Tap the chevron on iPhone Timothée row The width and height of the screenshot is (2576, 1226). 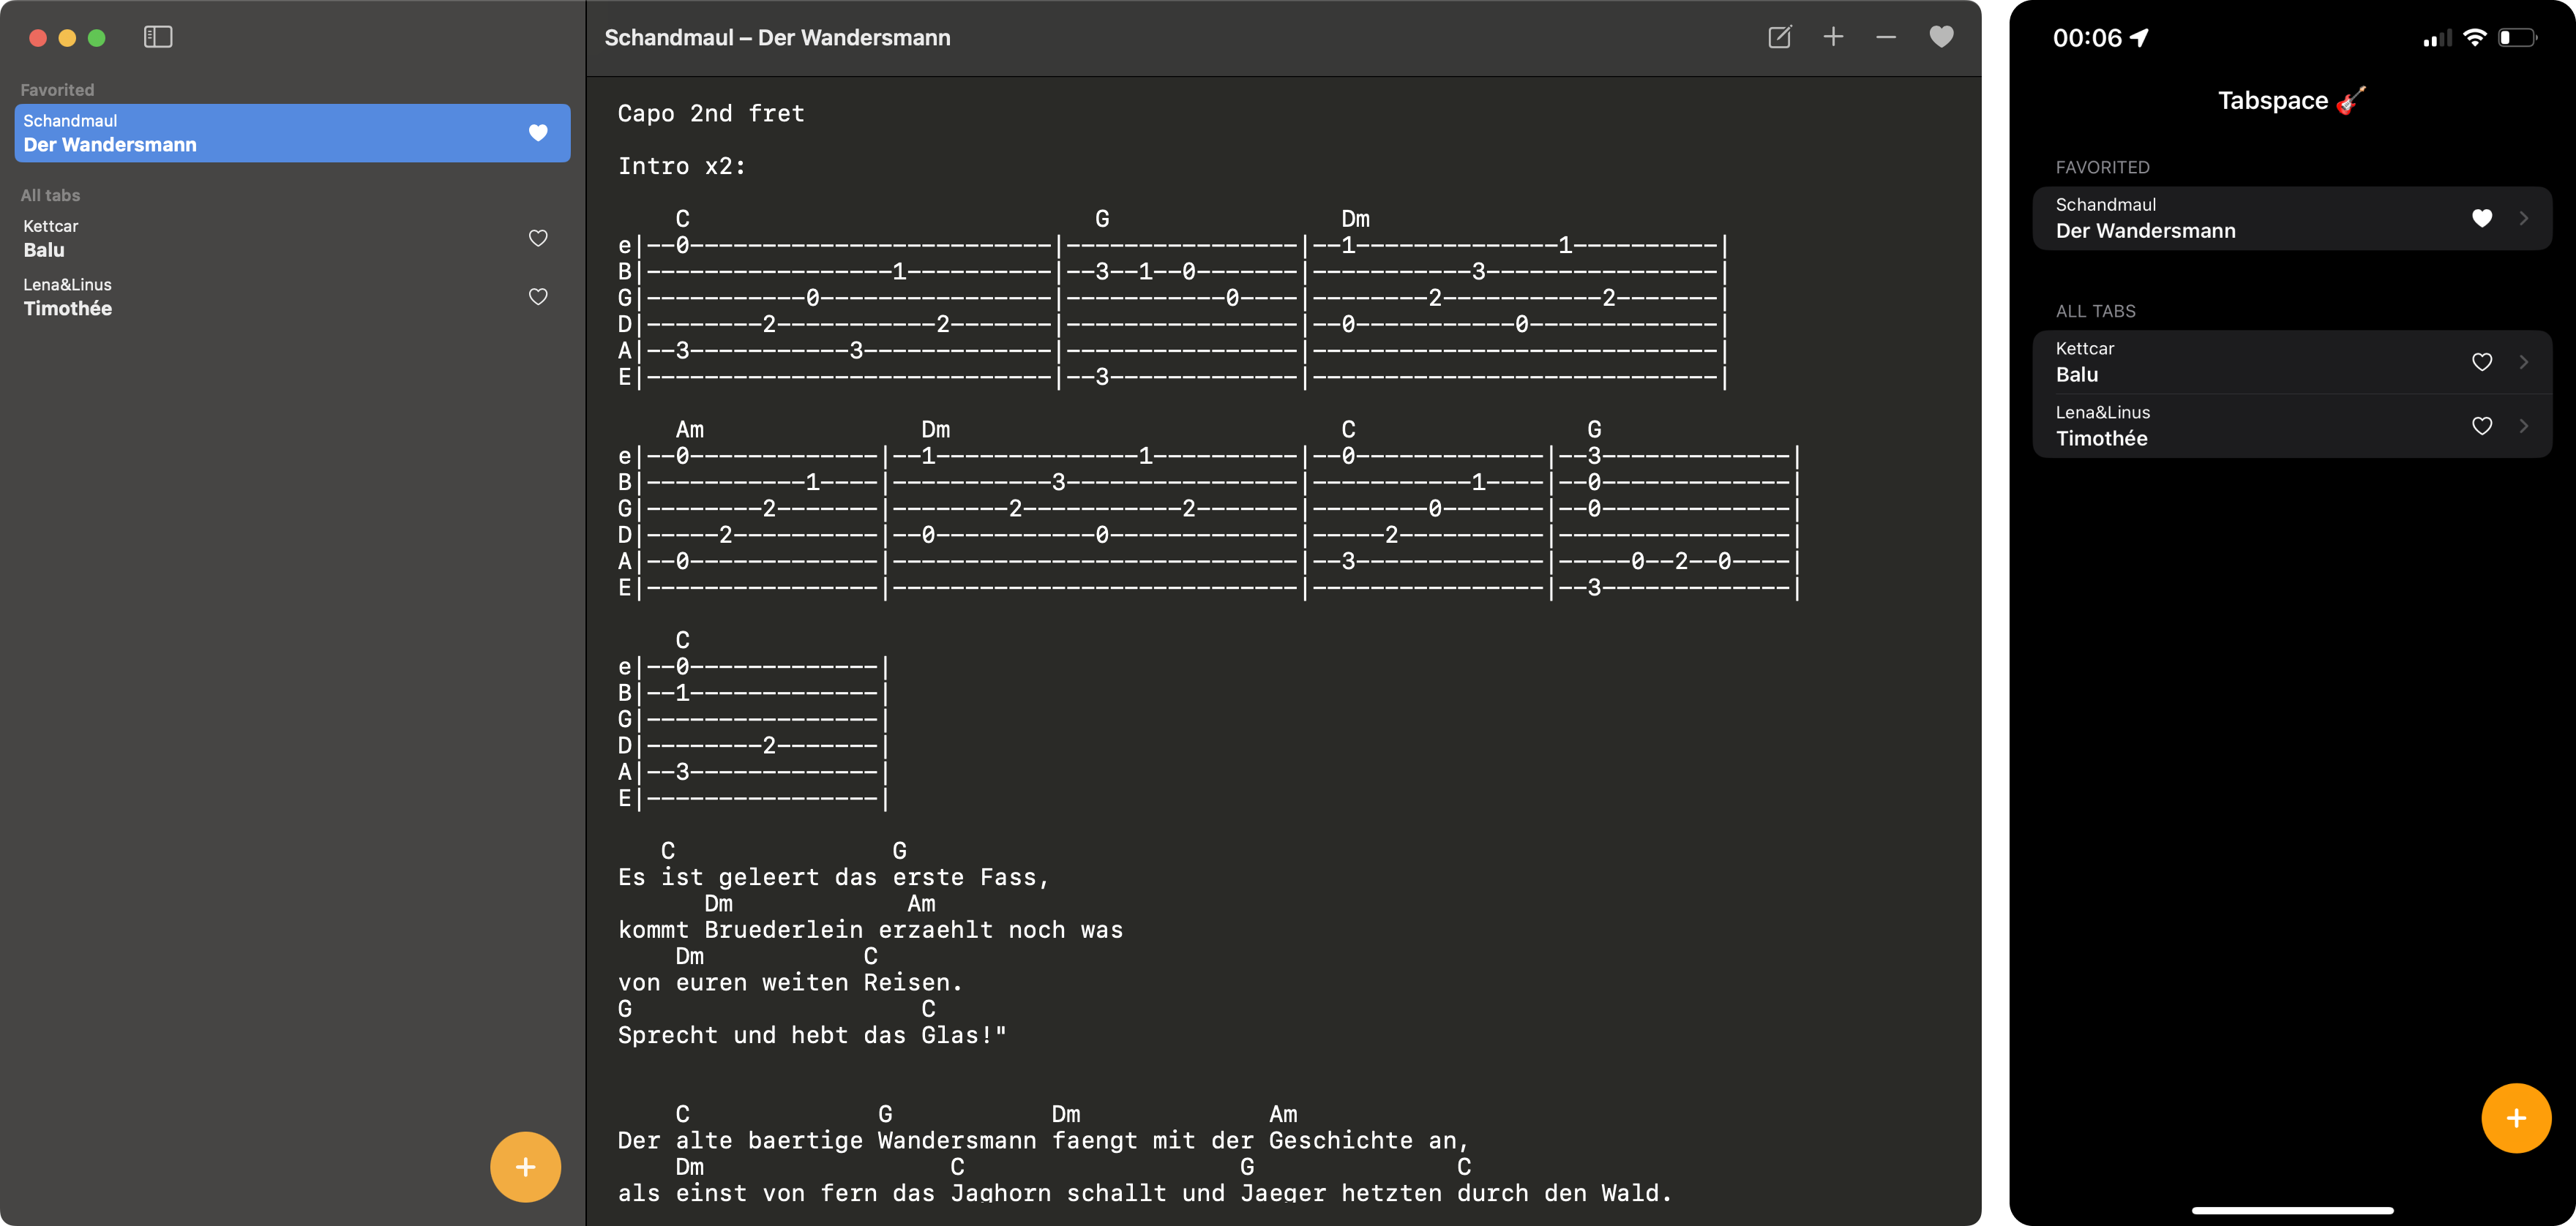click(x=2524, y=426)
